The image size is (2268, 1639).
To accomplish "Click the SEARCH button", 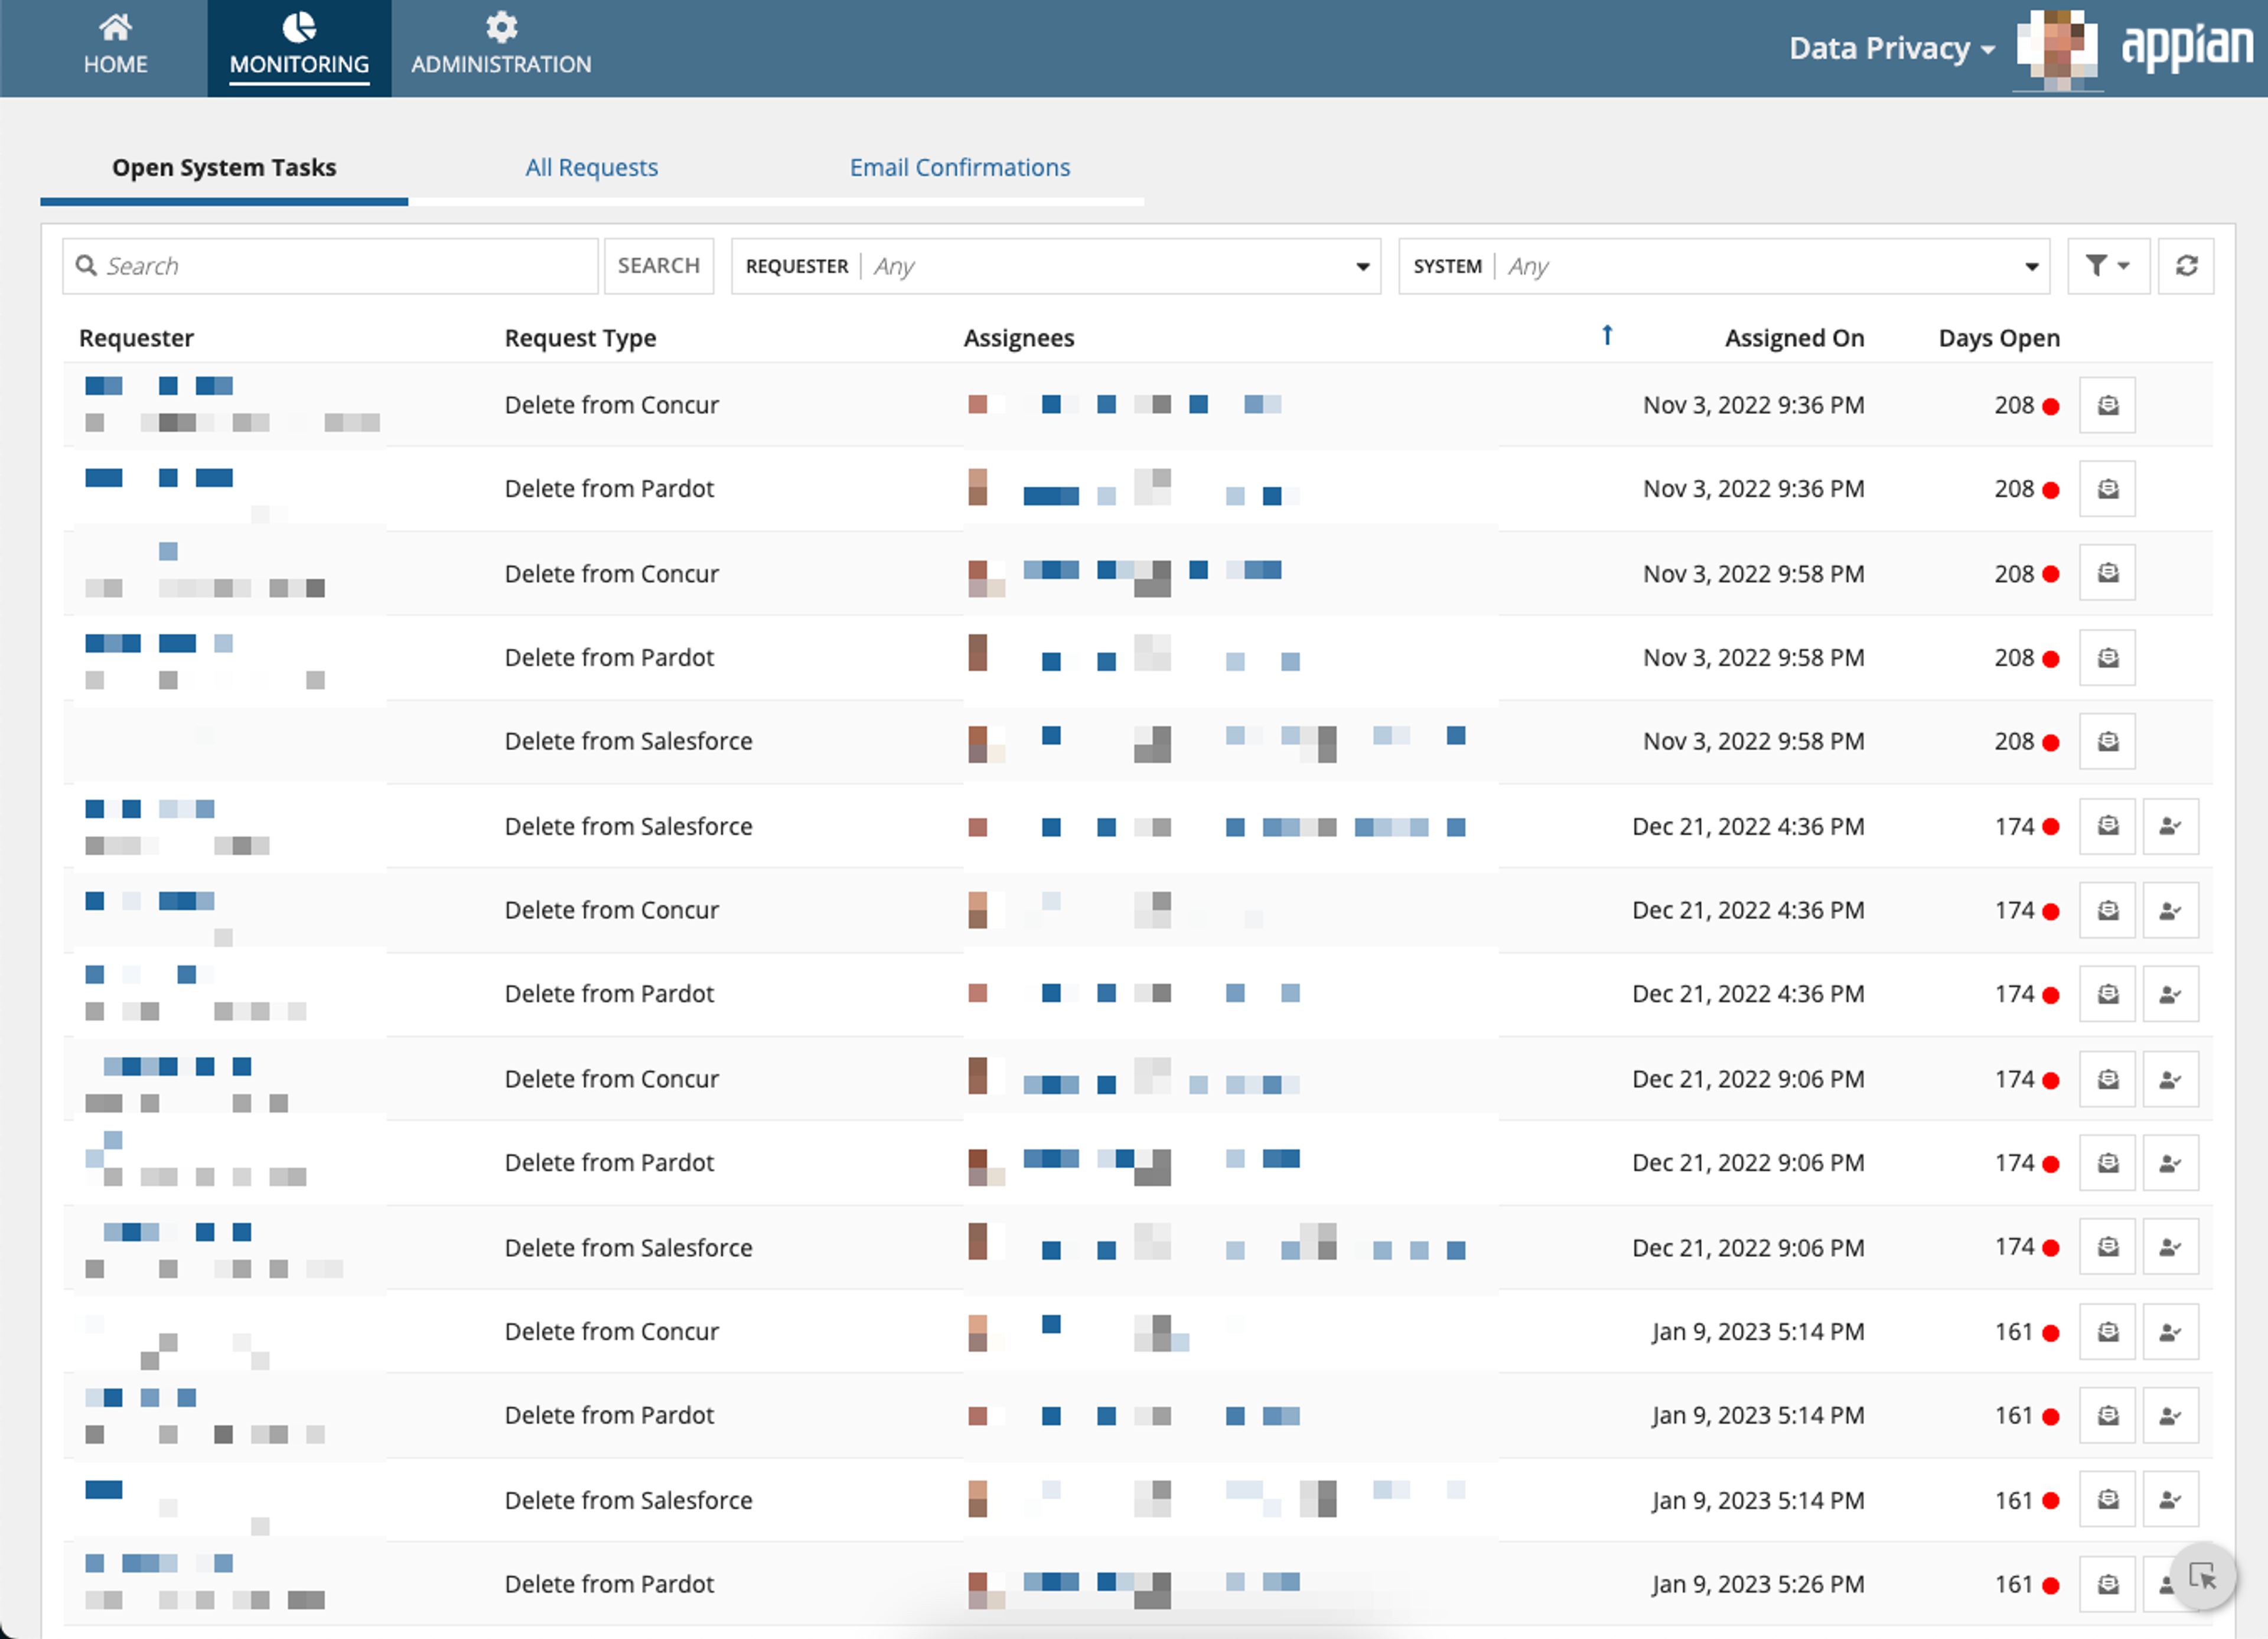I will (659, 266).
